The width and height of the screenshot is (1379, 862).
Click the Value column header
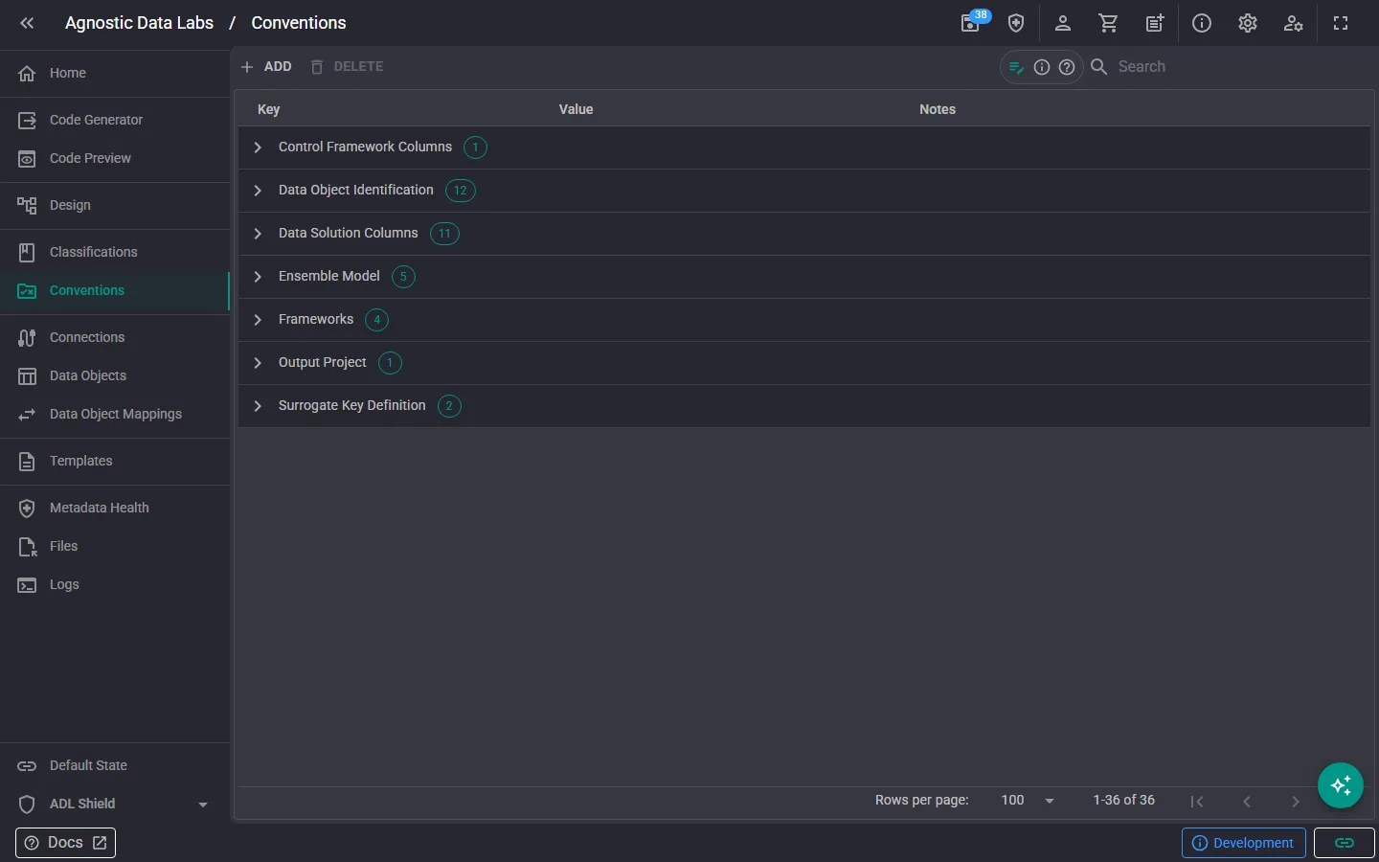pyautogui.click(x=576, y=109)
